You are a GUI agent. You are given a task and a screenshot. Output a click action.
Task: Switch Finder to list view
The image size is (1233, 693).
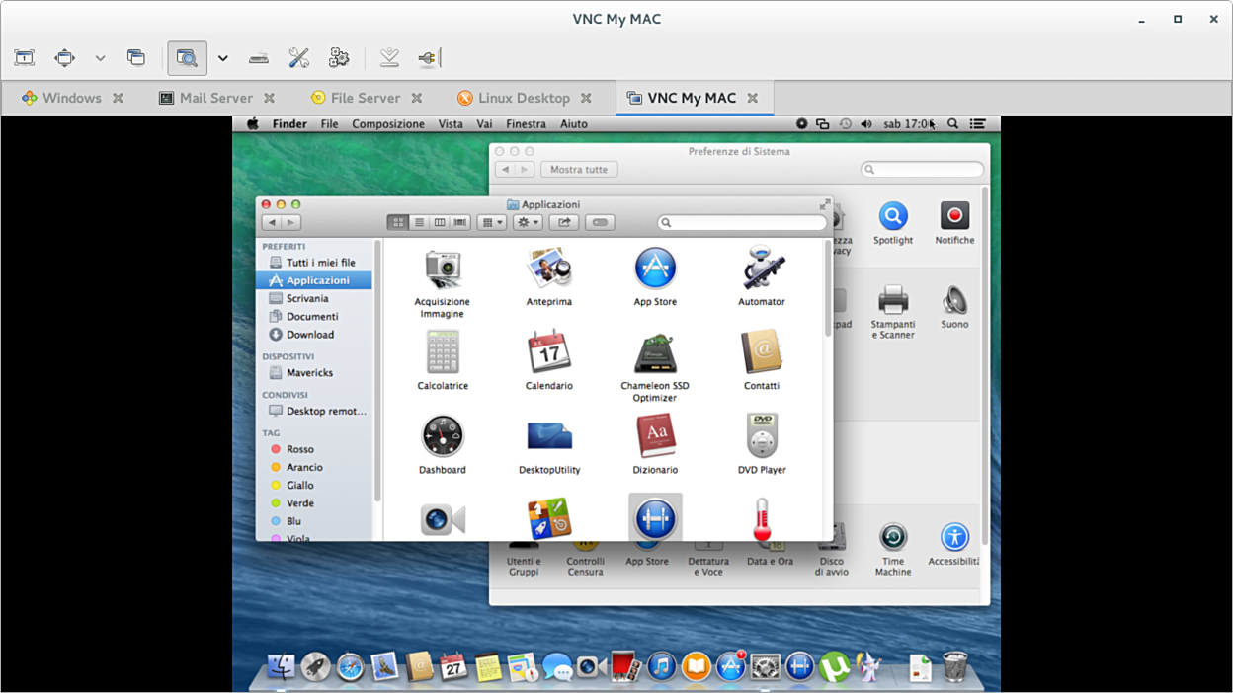(419, 223)
